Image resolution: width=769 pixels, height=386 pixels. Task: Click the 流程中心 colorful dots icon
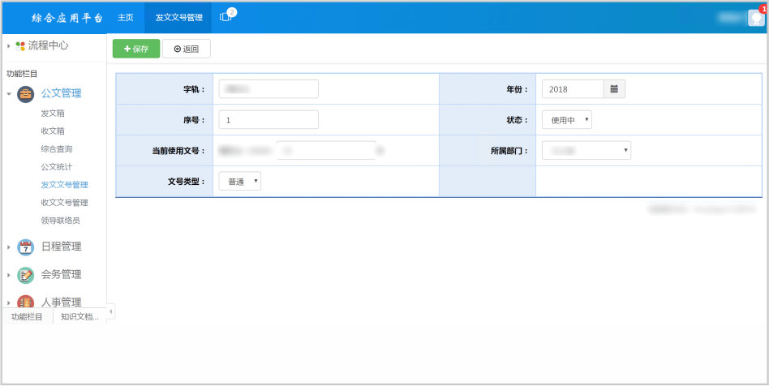coord(20,46)
